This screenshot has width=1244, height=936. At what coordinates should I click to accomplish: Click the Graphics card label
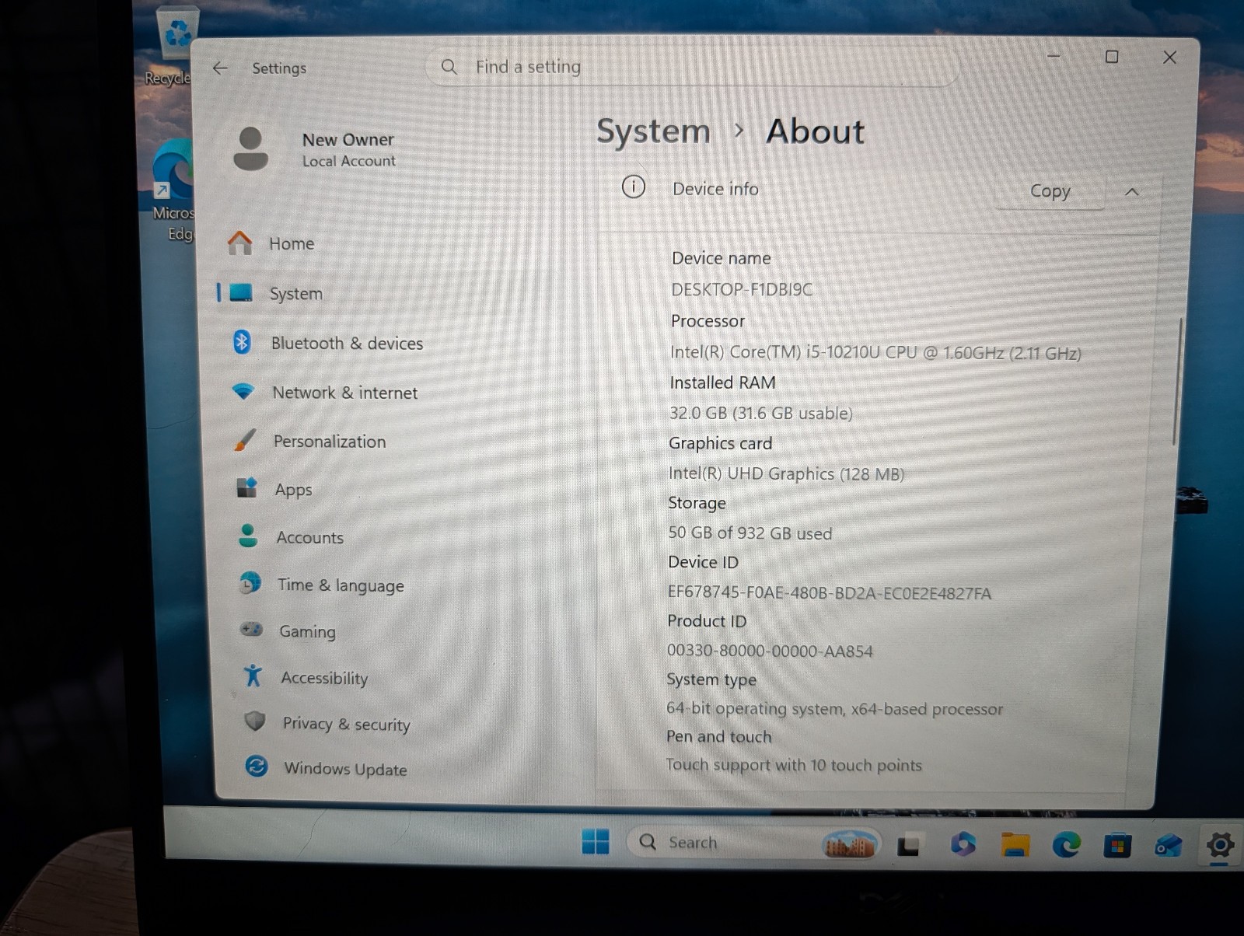[720, 443]
